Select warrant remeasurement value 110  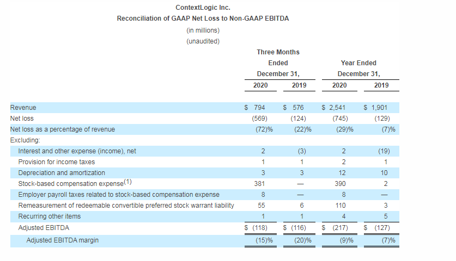[341, 206]
